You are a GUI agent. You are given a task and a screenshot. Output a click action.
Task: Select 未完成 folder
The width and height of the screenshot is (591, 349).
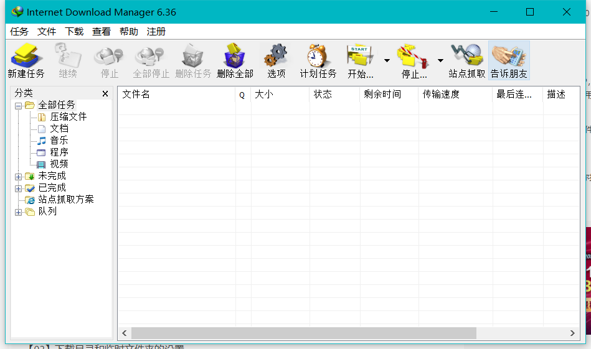pos(52,176)
